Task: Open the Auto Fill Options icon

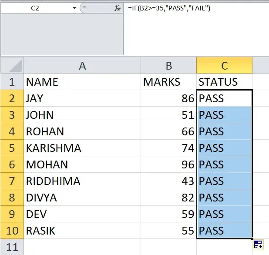Action: (x=258, y=245)
